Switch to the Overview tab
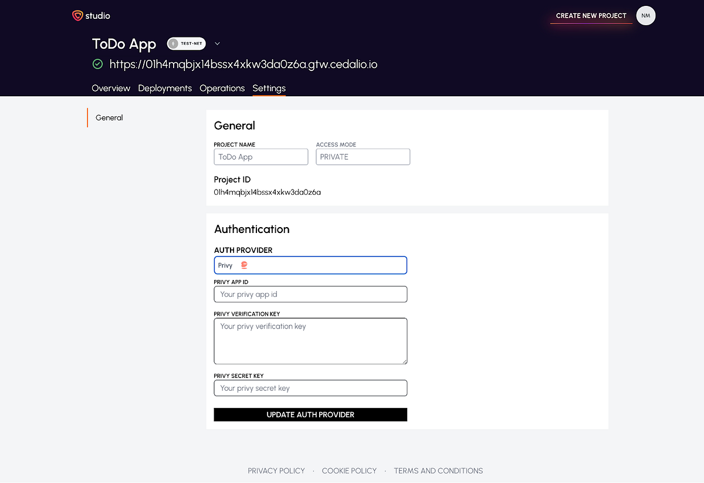The image size is (704, 483). (x=111, y=88)
